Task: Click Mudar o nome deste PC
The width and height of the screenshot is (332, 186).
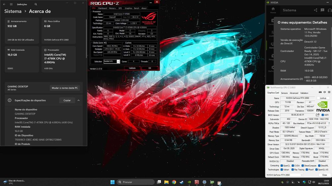Action: click(x=65, y=88)
